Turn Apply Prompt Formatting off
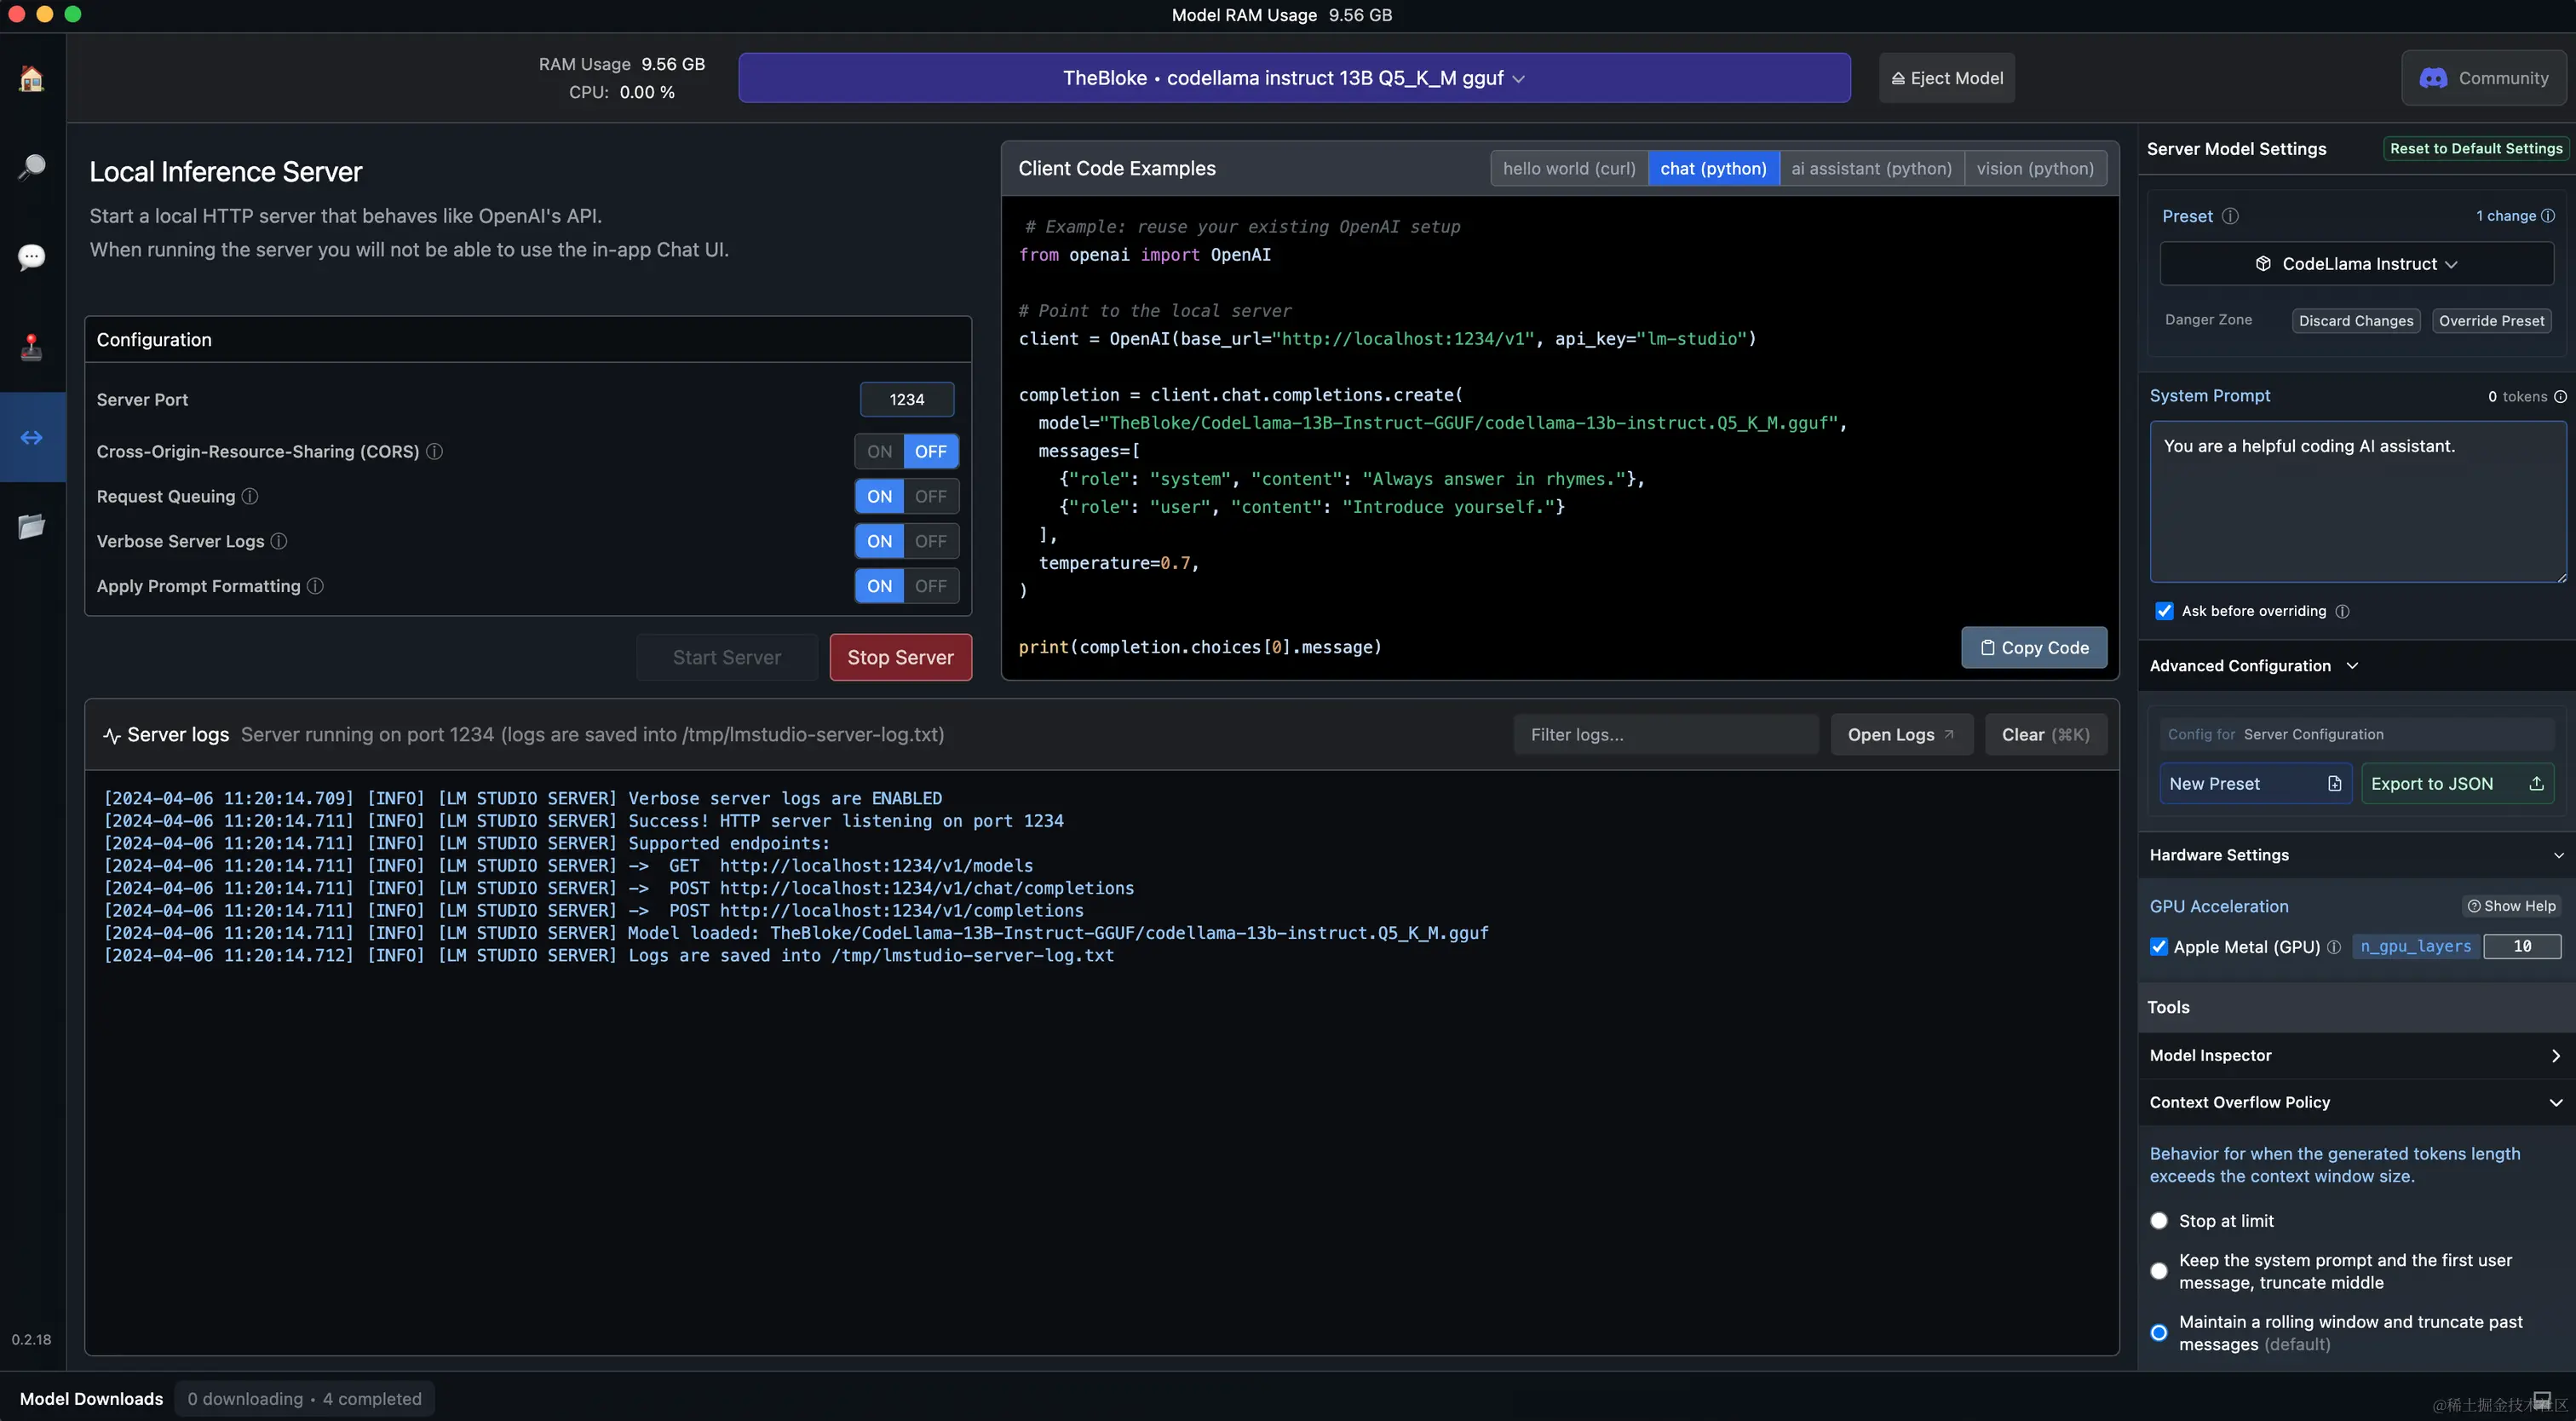This screenshot has width=2576, height=1421. (x=931, y=586)
